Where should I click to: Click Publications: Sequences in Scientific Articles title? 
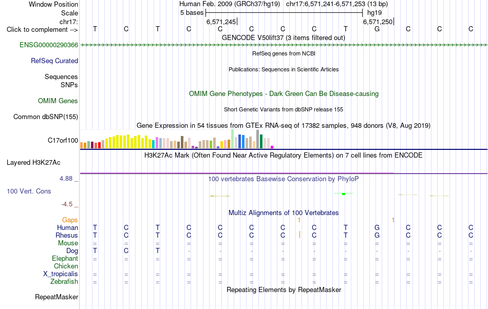[284, 70]
